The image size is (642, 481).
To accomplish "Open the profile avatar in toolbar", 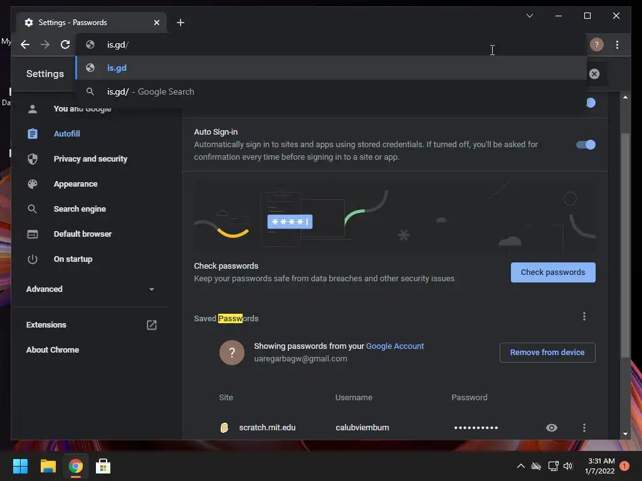I will (597, 44).
